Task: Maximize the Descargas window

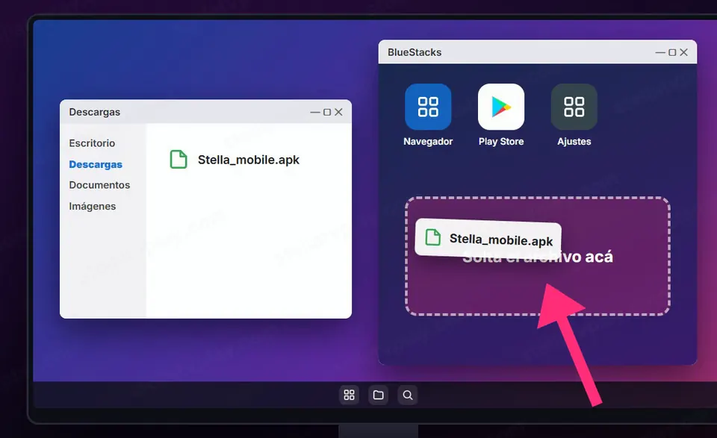Action: tap(327, 112)
